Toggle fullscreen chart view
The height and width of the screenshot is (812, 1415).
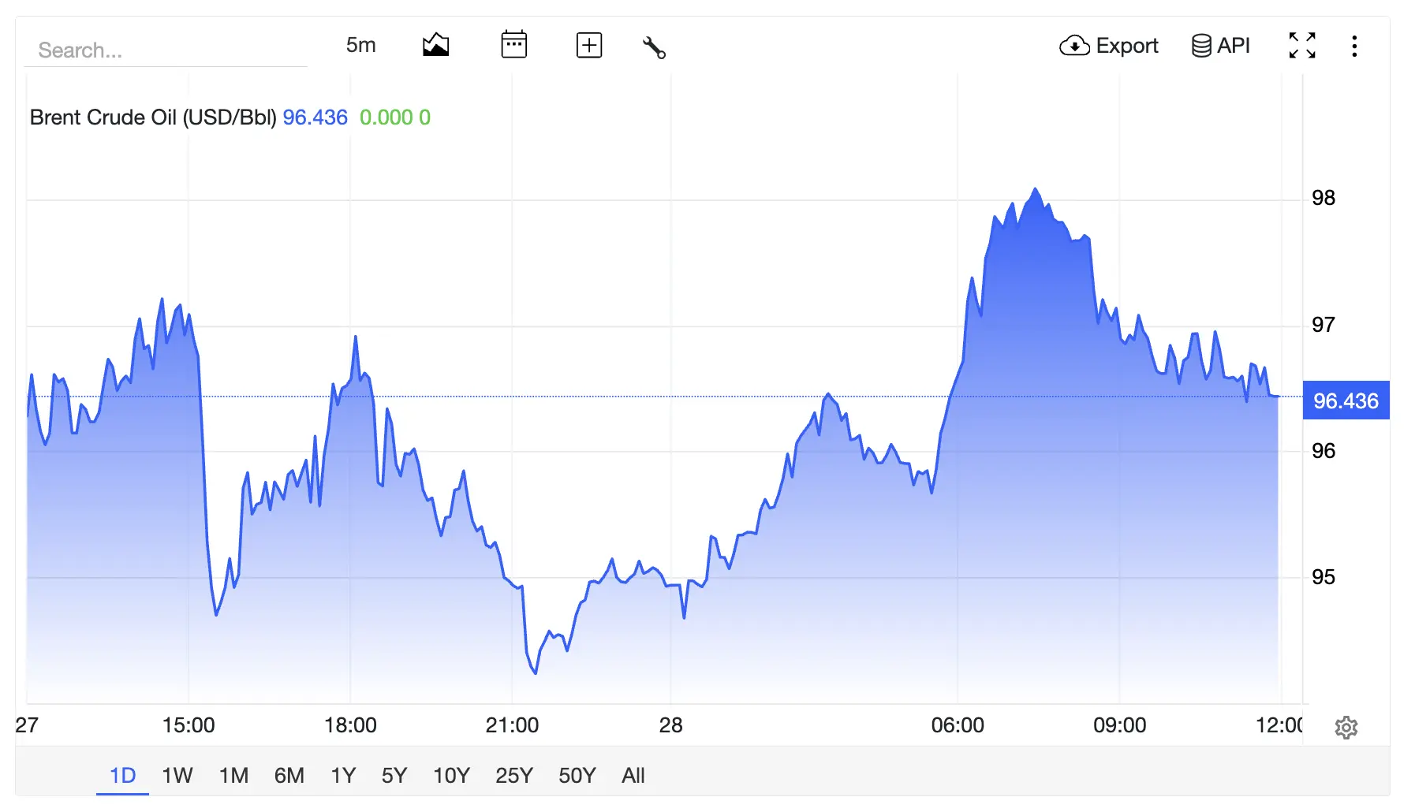[x=1302, y=45]
